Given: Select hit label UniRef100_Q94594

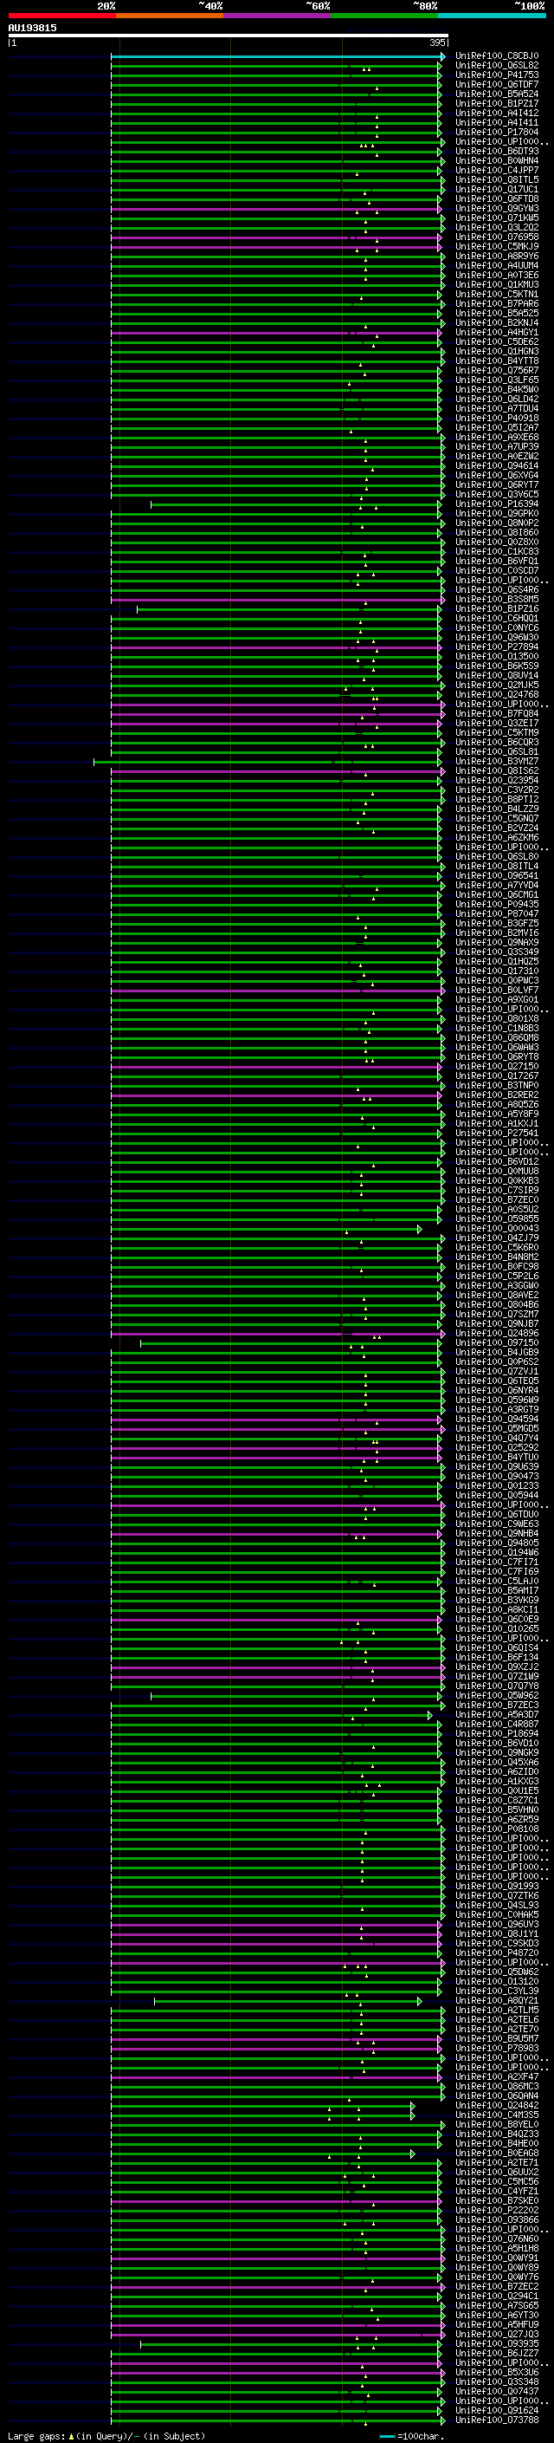Looking at the screenshot, I should pos(496,1420).
